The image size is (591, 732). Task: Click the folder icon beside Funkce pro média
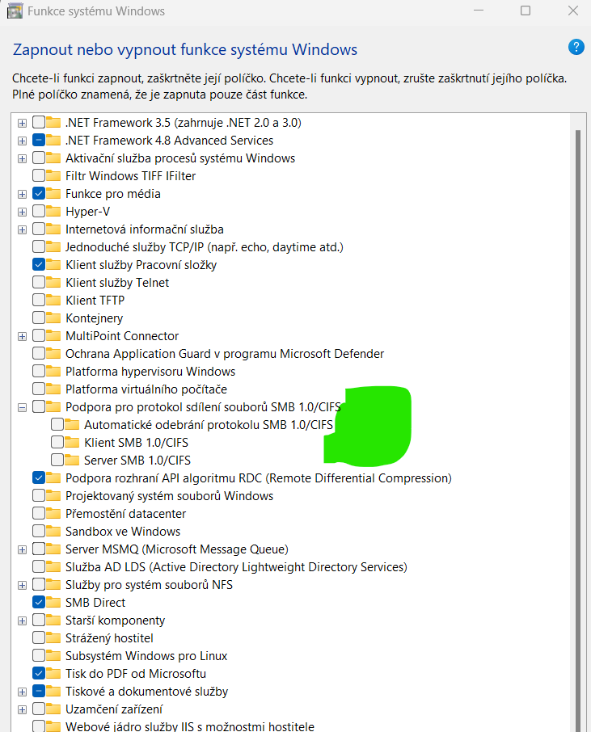click(x=53, y=194)
